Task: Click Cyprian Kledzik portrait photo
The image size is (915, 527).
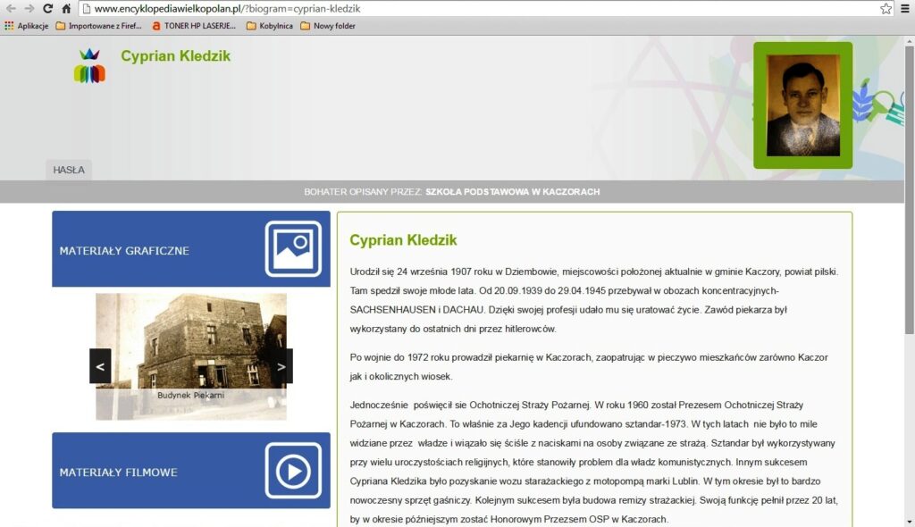Action: (803, 105)
